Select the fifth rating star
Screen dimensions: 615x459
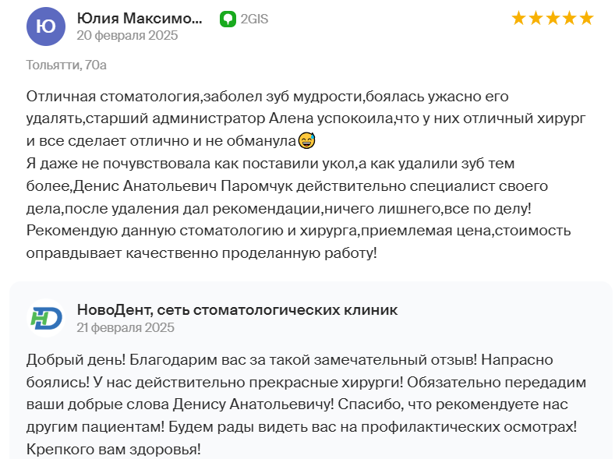(x=586, y=19)
